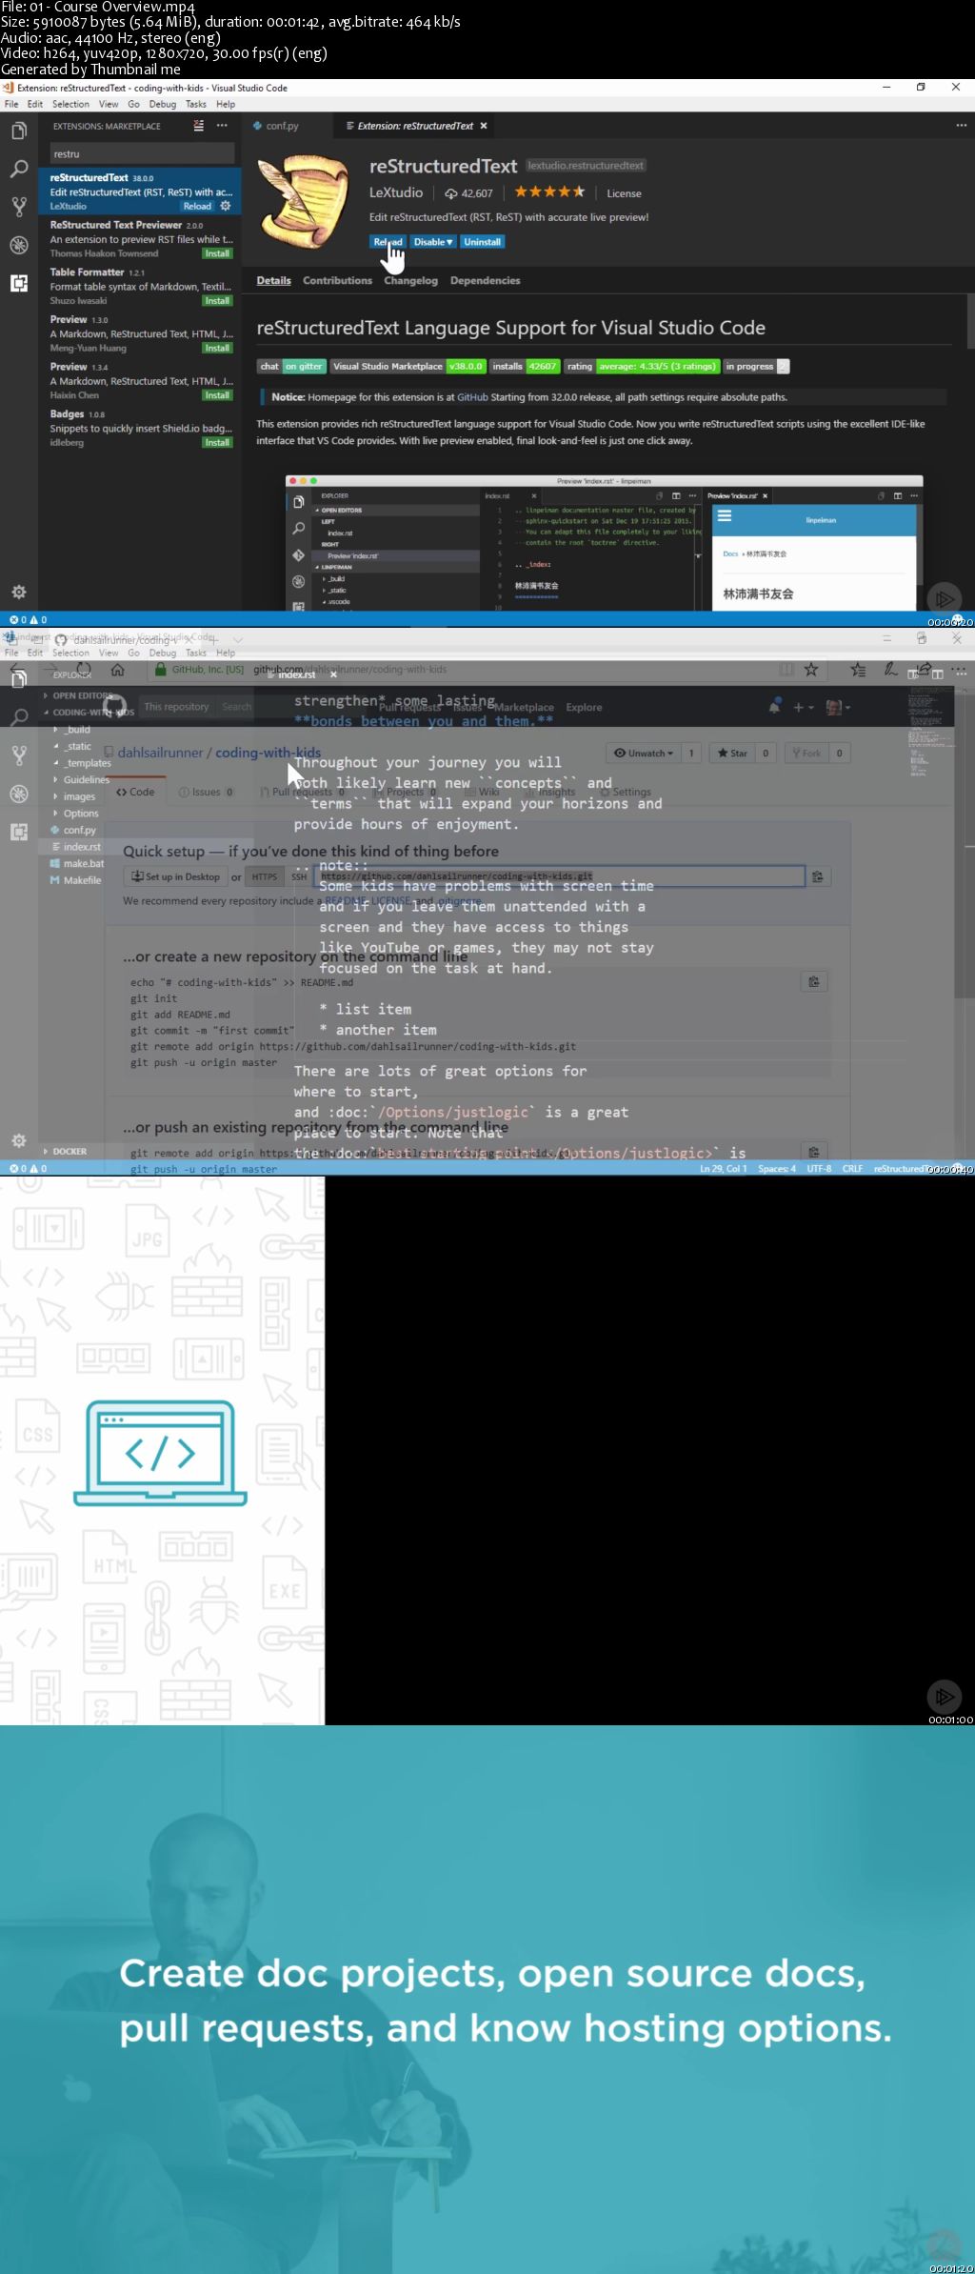The image size is (975, 2274).
Task: Switch to the conf.py editor tab
Action: [x=283, y=126]
